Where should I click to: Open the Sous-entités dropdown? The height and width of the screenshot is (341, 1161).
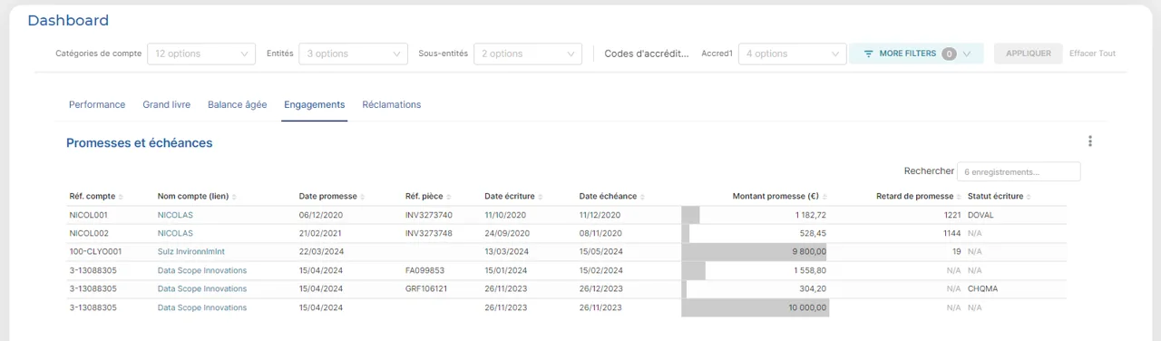pyautogui.click(x=527, y=54)
